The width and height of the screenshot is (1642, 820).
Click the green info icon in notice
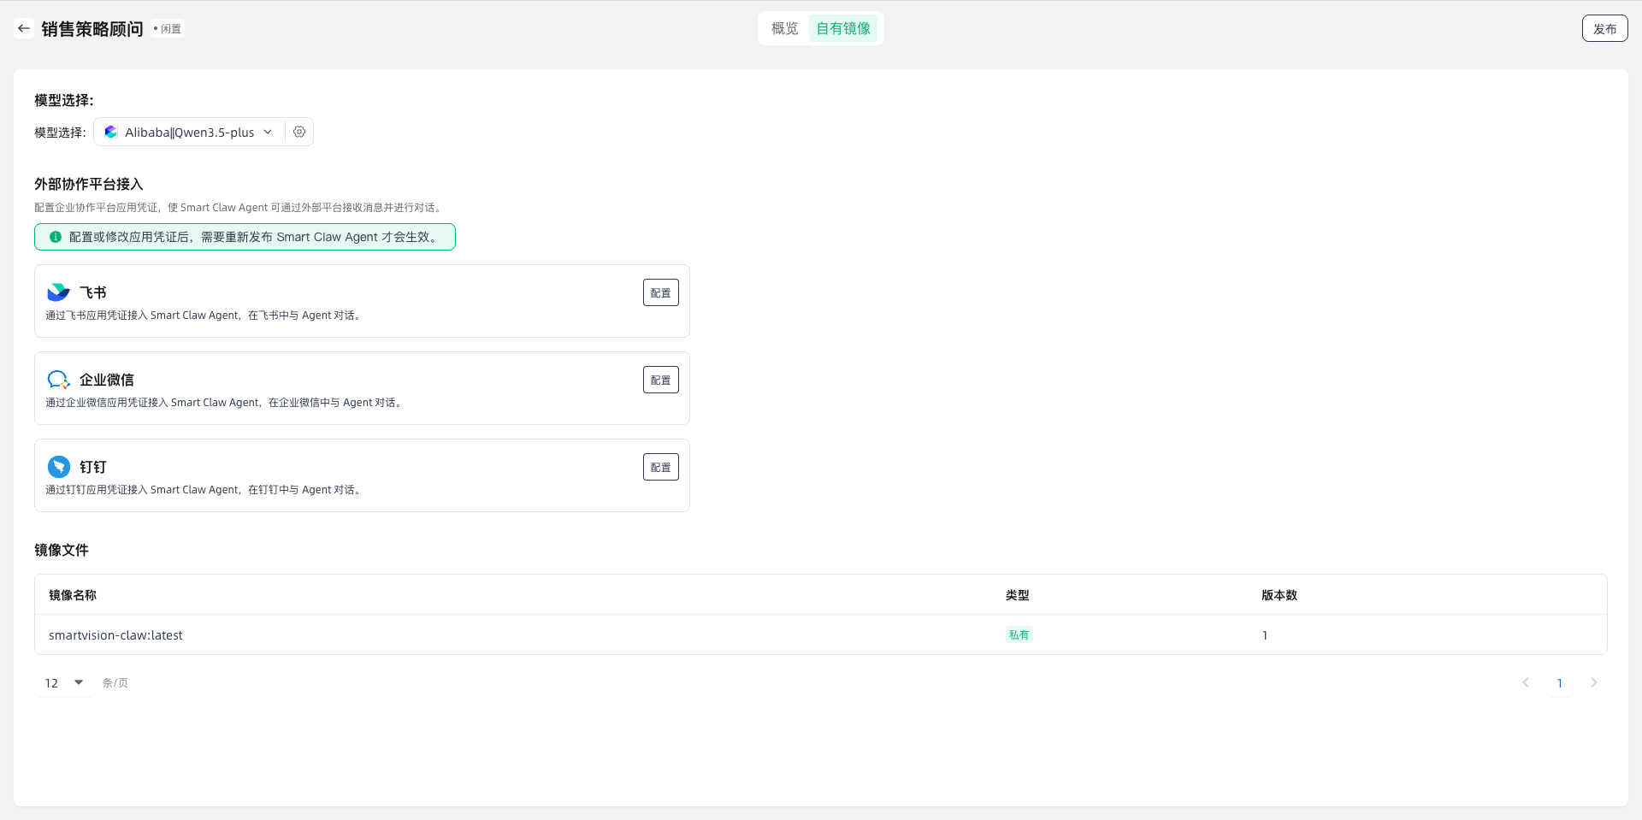click(x=56, y=237)
